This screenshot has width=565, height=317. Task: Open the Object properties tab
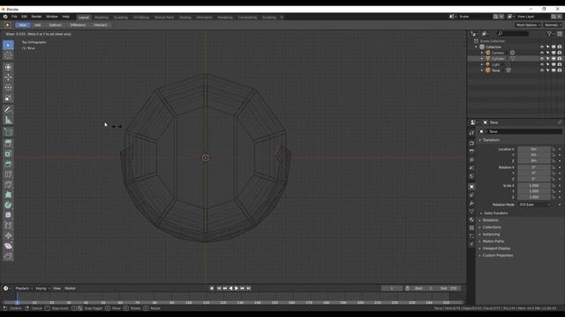point(471,187)
